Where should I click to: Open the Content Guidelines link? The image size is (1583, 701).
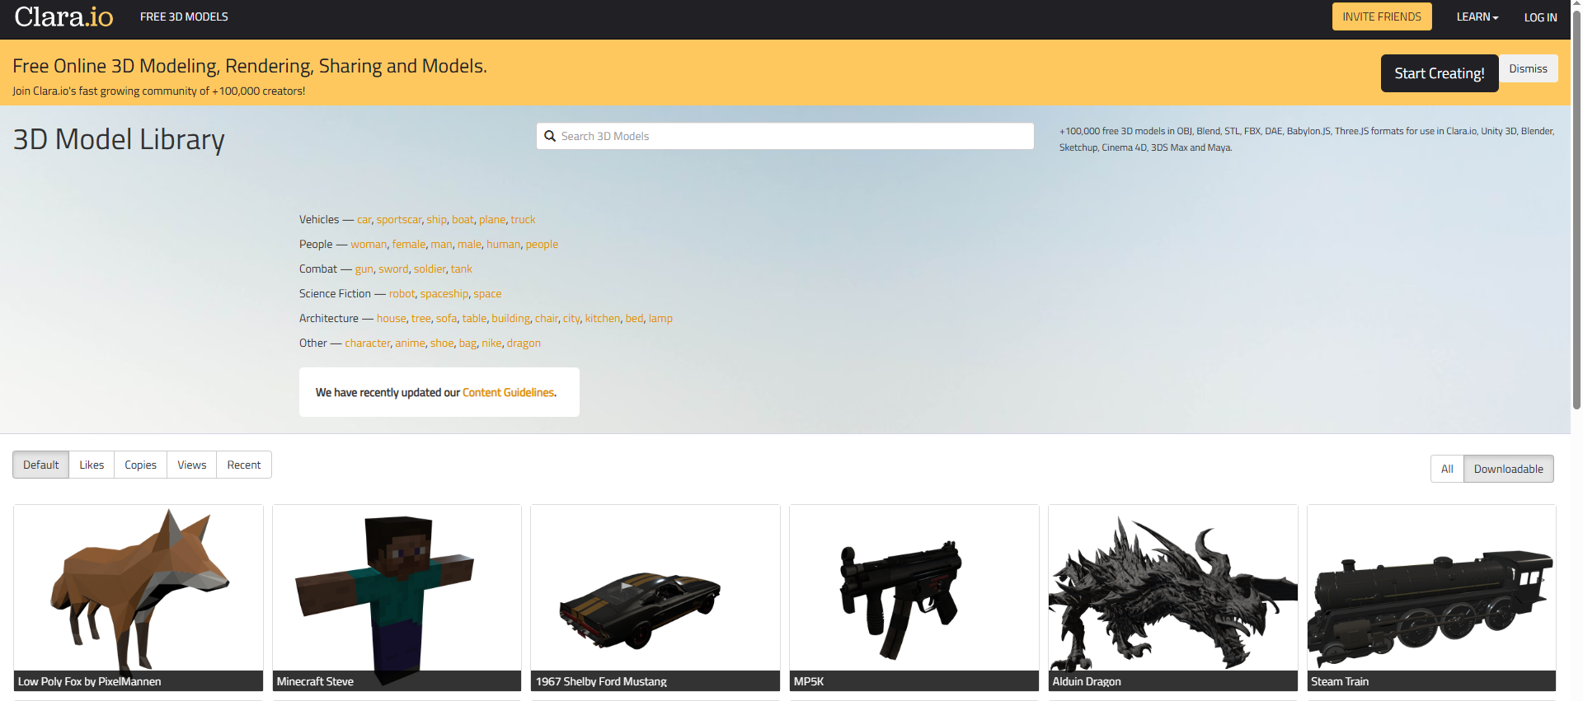(x=508, y=393)
